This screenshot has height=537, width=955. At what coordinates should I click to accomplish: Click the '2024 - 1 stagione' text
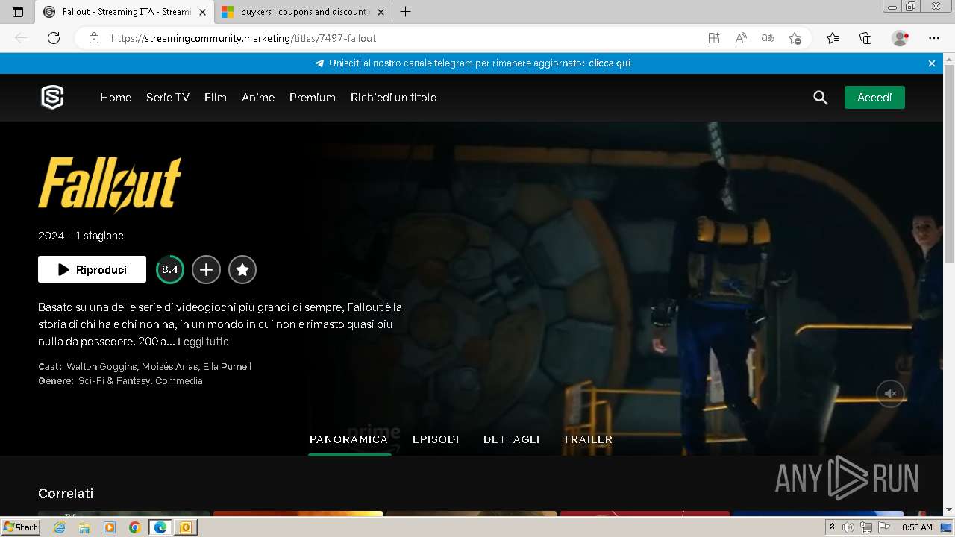pyautogui.click(x=81, y=236)
